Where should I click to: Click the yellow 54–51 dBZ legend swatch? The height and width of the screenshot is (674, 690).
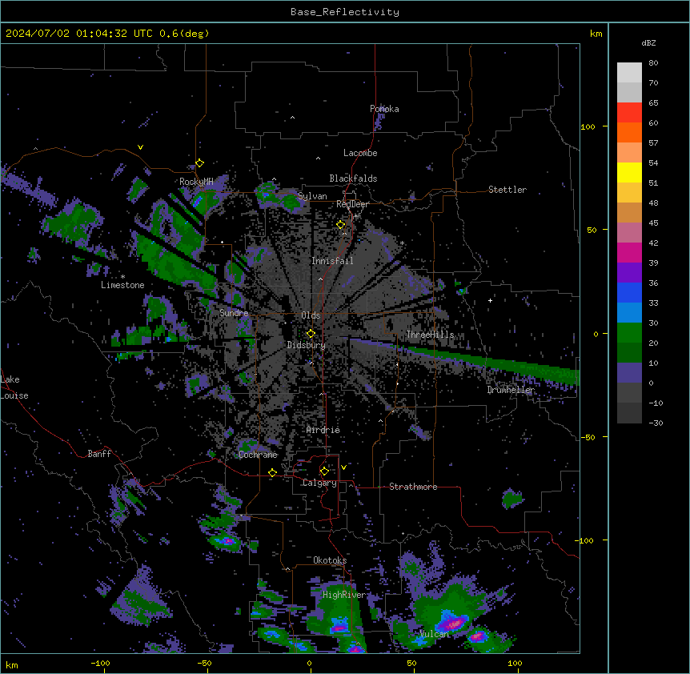point(629,172)
